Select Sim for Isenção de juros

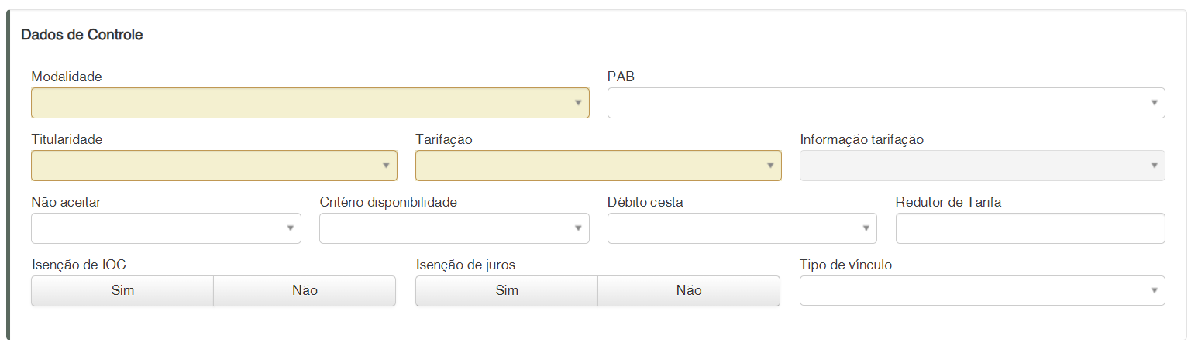click(507, 291)
